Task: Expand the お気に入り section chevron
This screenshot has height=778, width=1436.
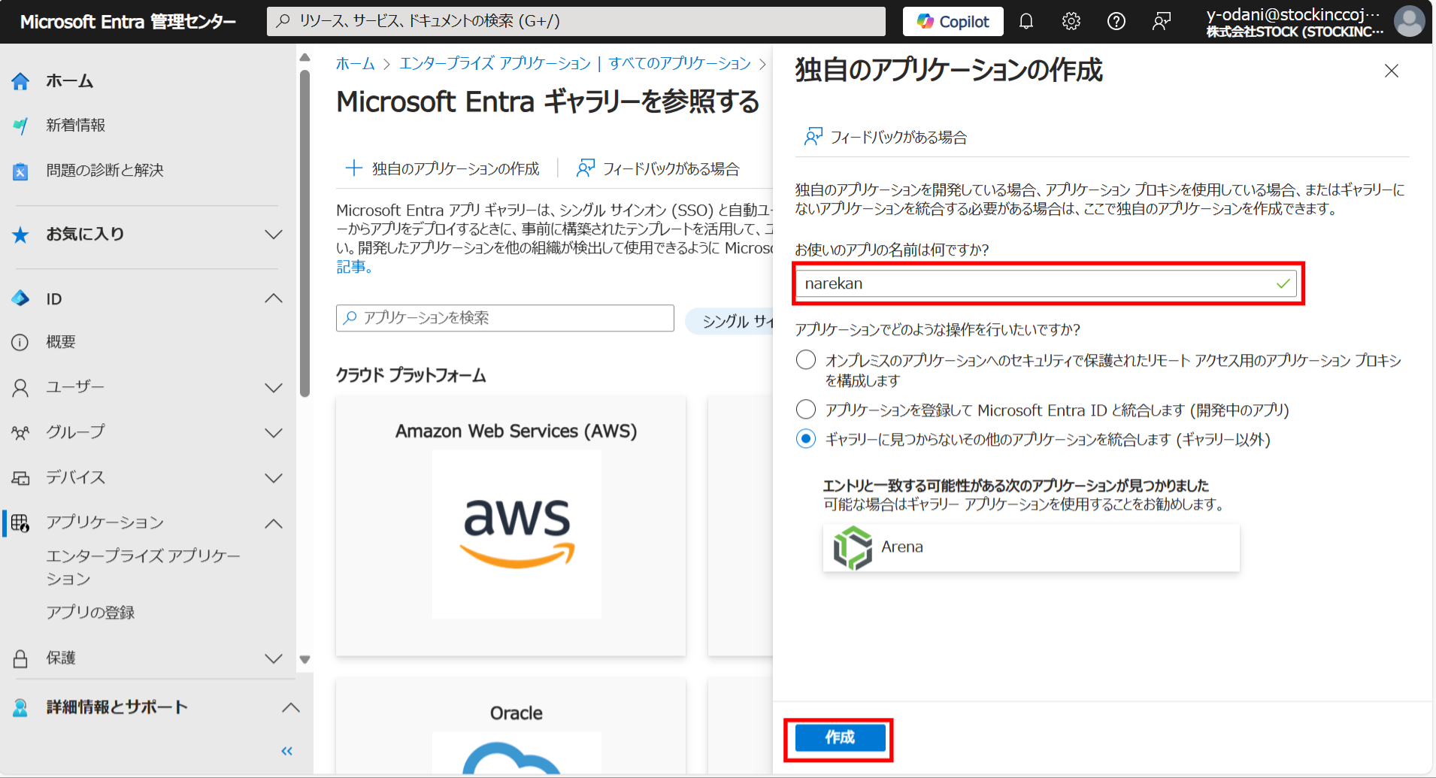Action: (x=274, y=235)
